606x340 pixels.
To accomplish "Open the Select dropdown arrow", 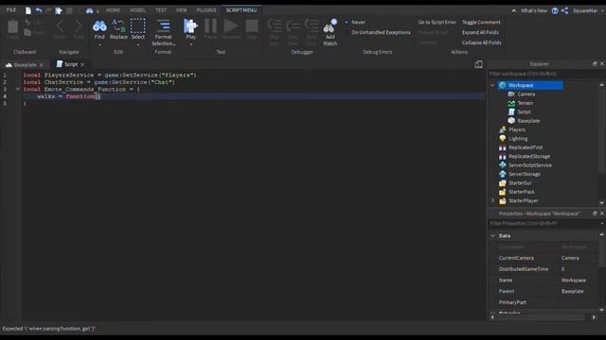I will pyautogui.click(x=137, y=44).
